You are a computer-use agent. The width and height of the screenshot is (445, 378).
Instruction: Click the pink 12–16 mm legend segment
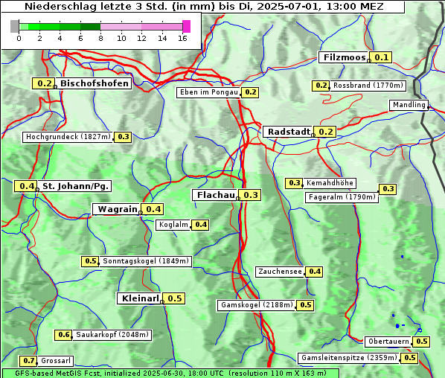[161, 27]
